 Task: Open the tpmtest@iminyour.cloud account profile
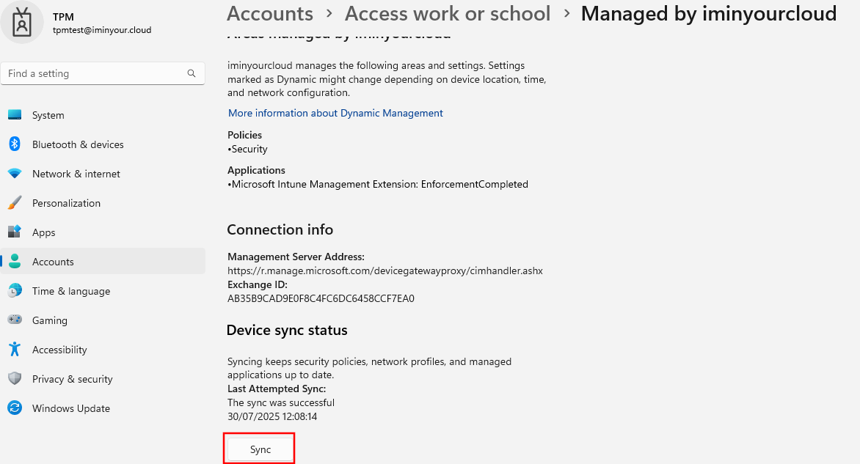pos(101,31)
